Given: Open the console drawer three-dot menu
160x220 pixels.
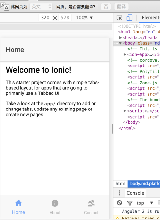Looking at the screenshot, I should pos(119,193).
